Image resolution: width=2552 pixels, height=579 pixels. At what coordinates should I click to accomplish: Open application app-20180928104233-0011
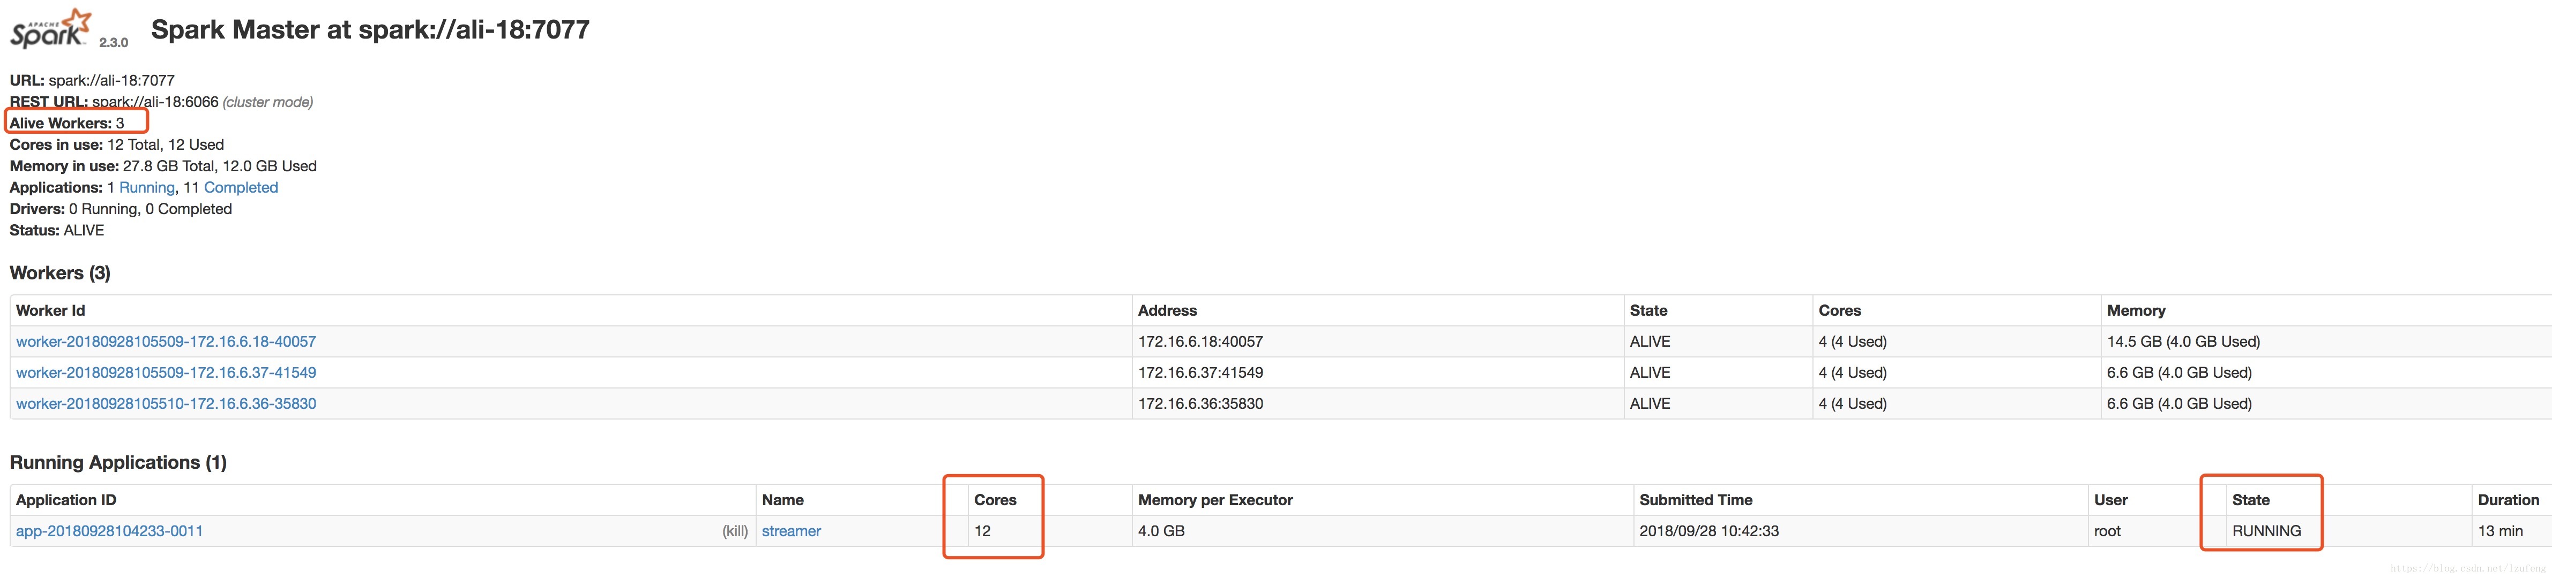[x=109, y=530]
